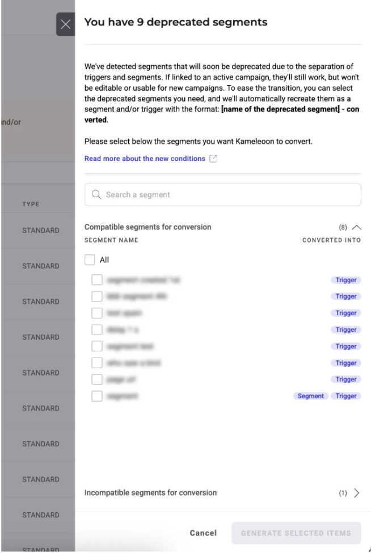This screenshot has height=553, width=371.
Task: Click GENERATE SELECTED ITEMS button
Action: [296, 533]
